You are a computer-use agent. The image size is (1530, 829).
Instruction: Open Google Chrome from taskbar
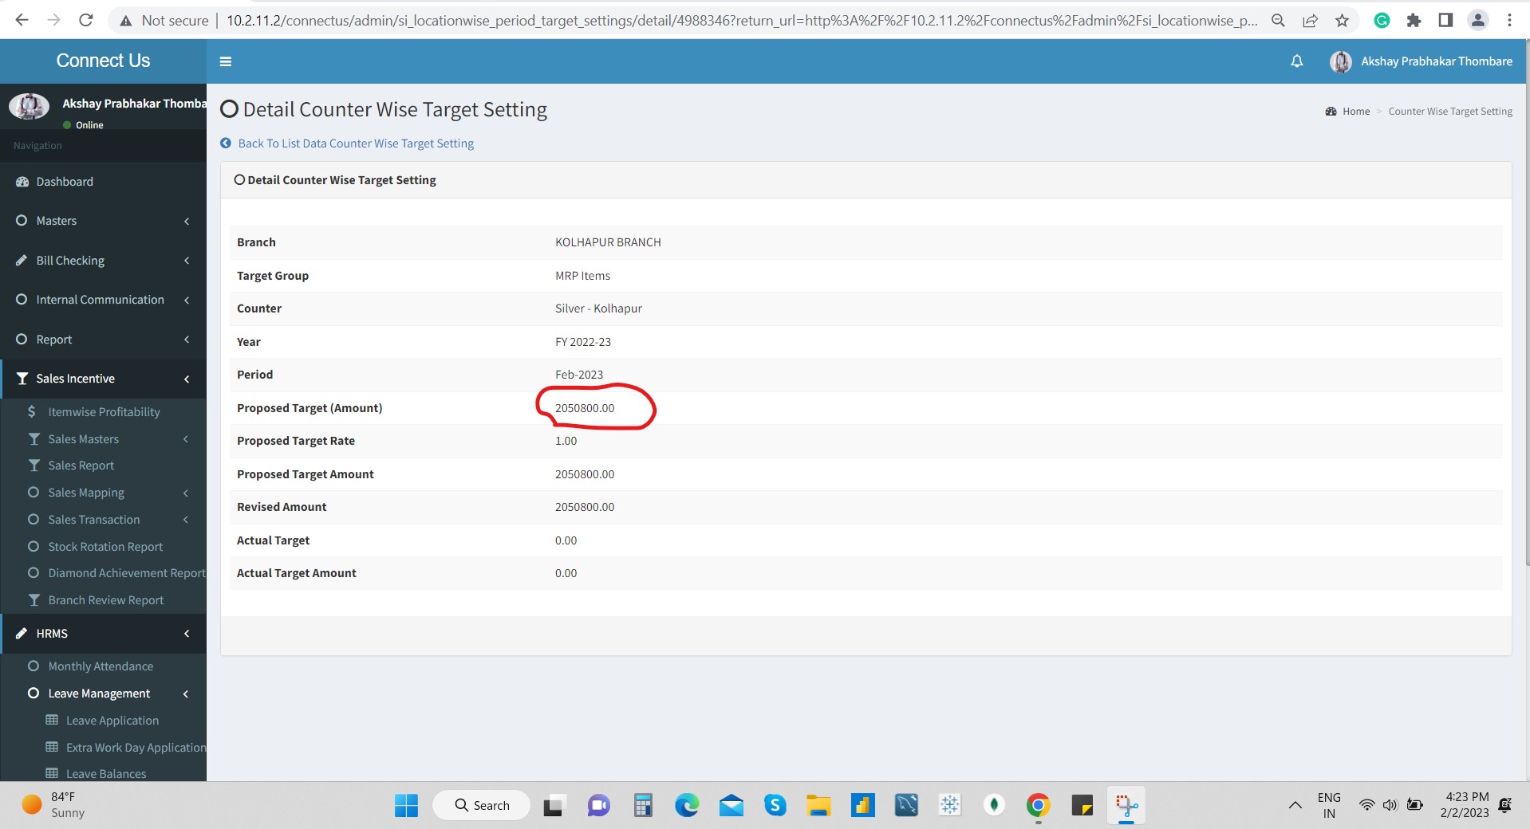tap(1038, 805)
